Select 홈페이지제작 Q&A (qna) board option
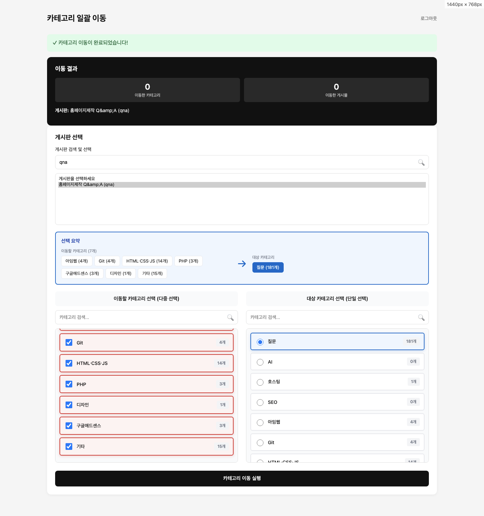The width and height of the screenshot is (484, 516). point(87,185)
